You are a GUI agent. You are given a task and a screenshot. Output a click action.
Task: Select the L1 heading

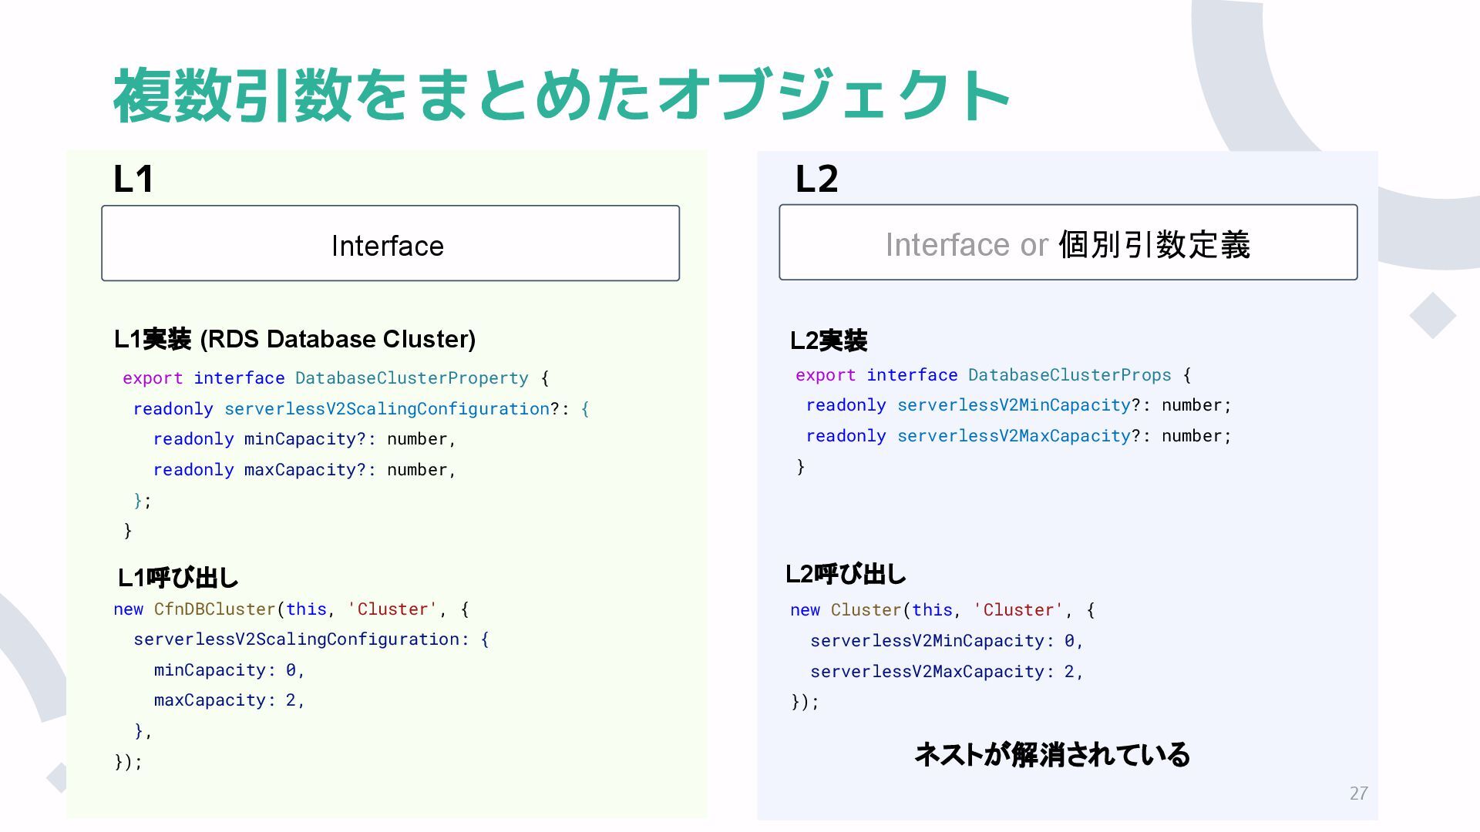(133, 179)
